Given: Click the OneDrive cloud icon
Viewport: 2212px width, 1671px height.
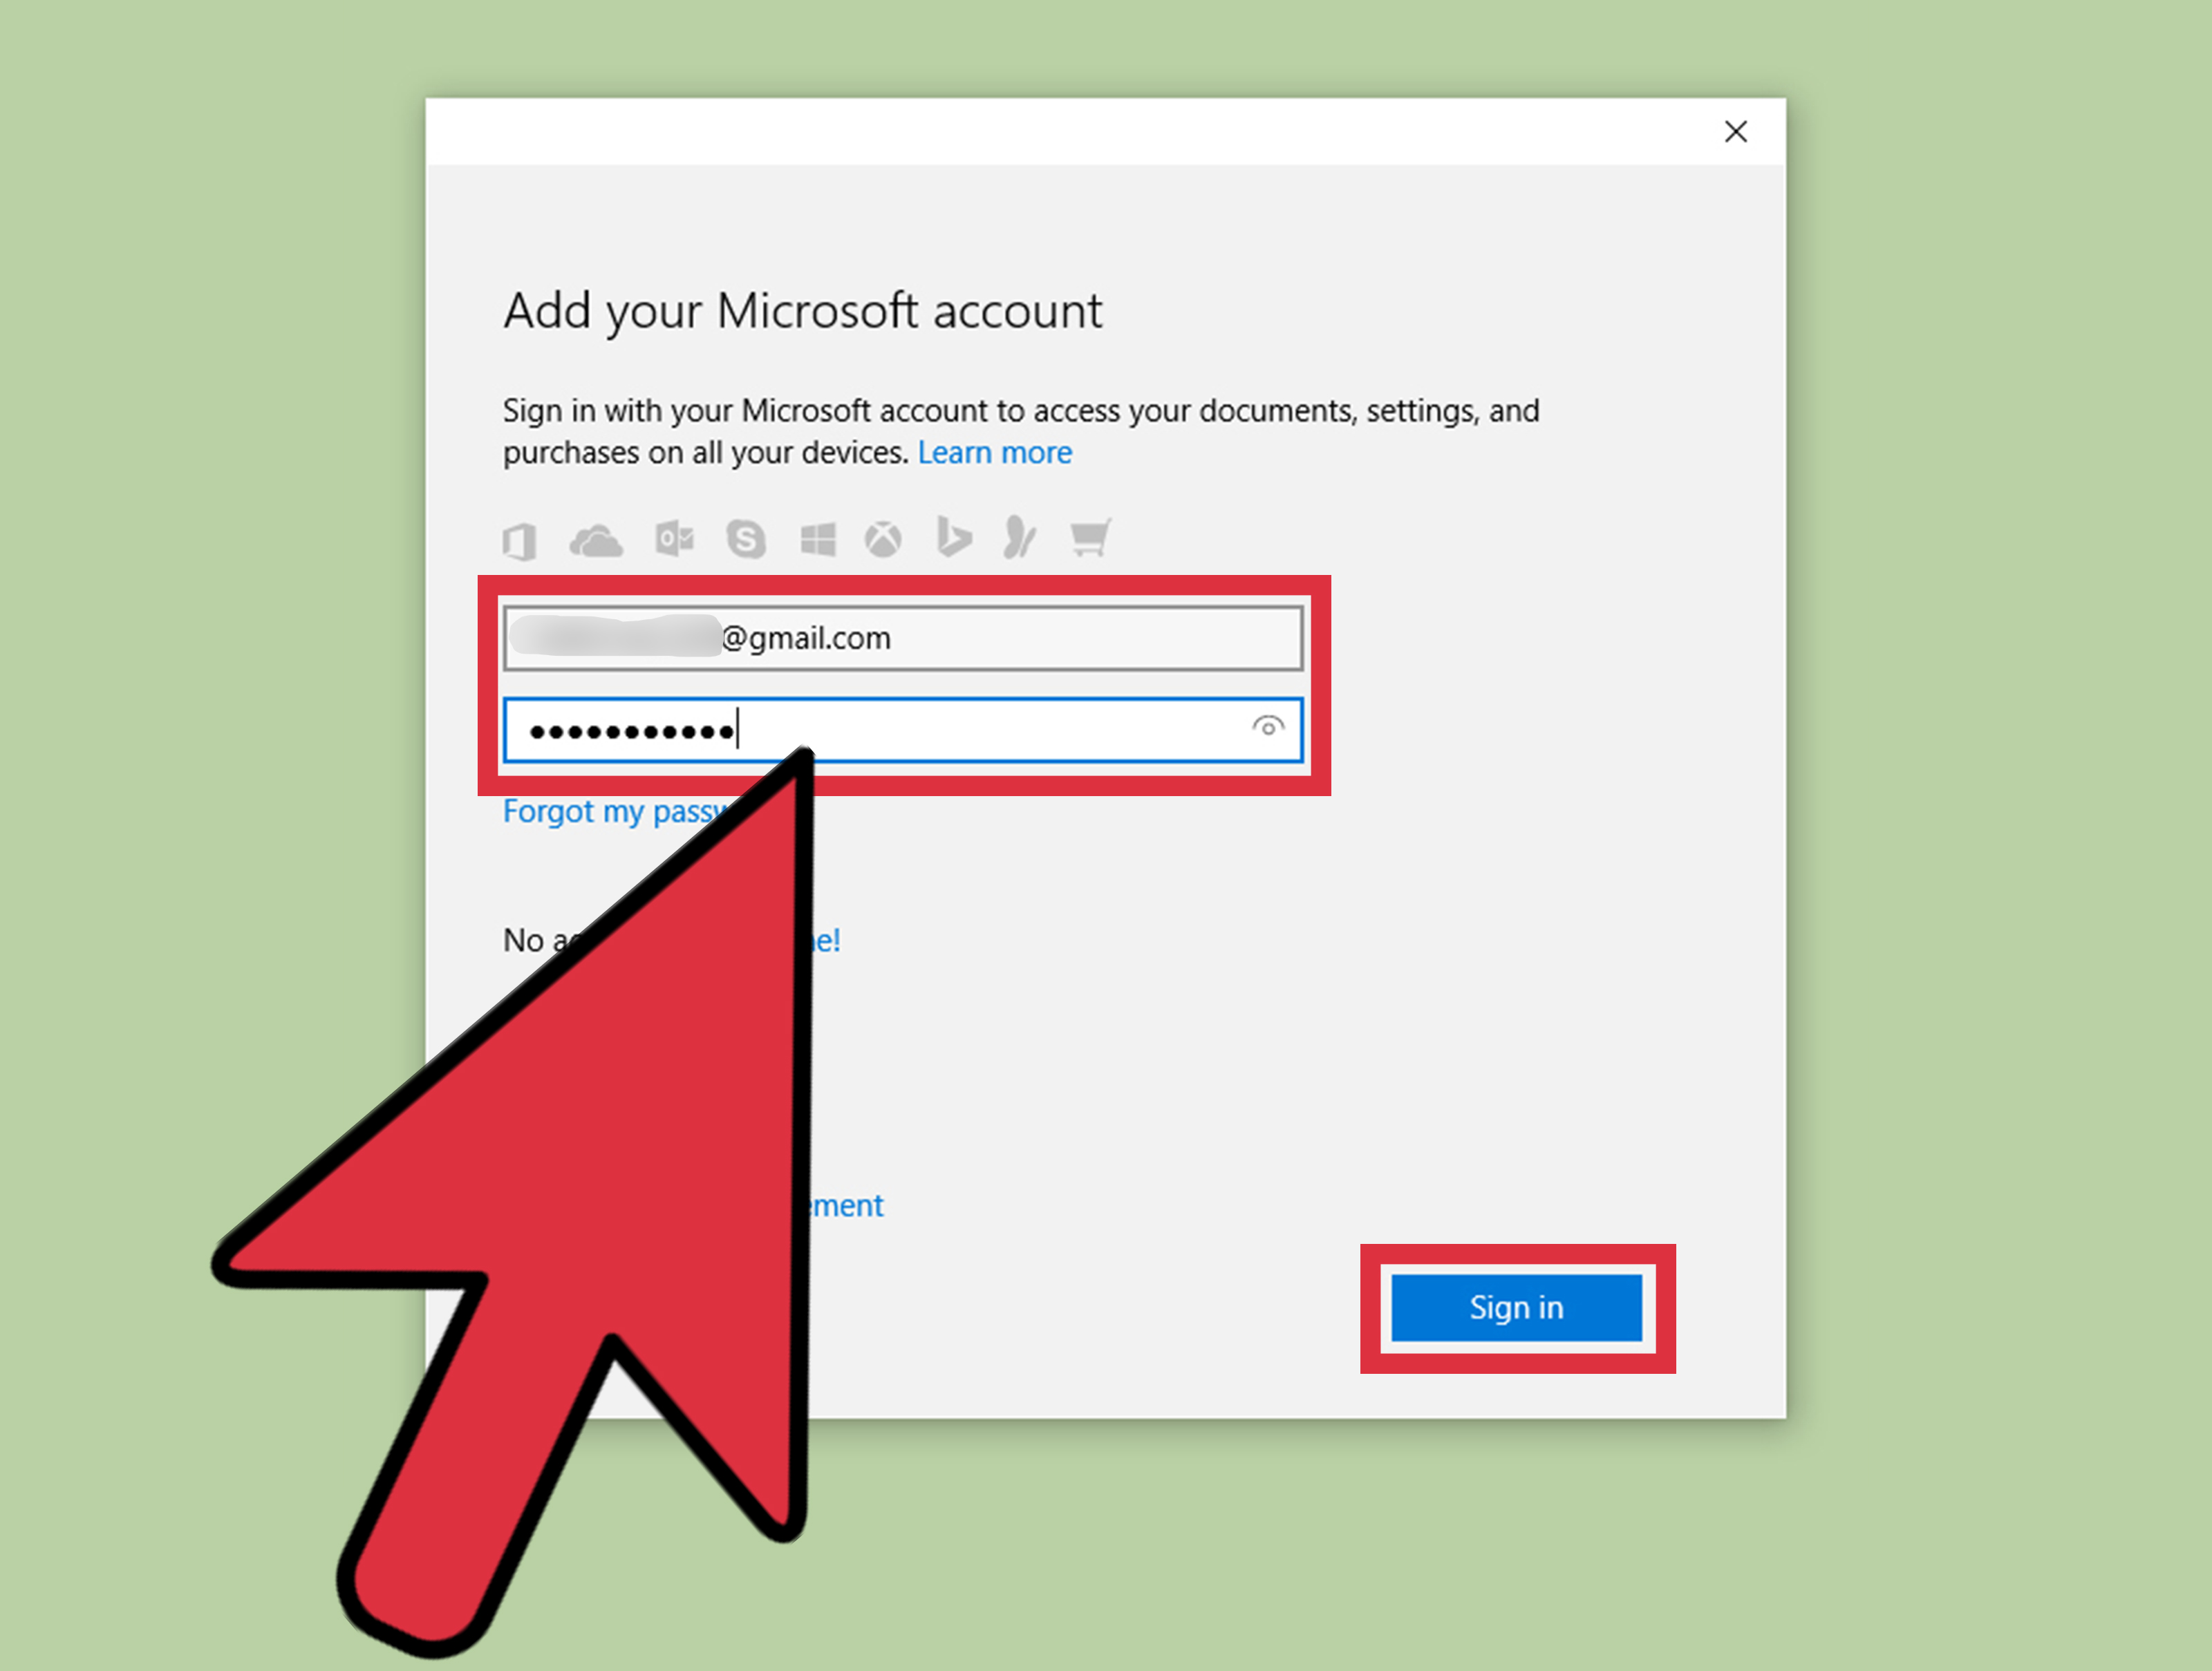Looking at the screenshot, I should (x=596, y=541).
